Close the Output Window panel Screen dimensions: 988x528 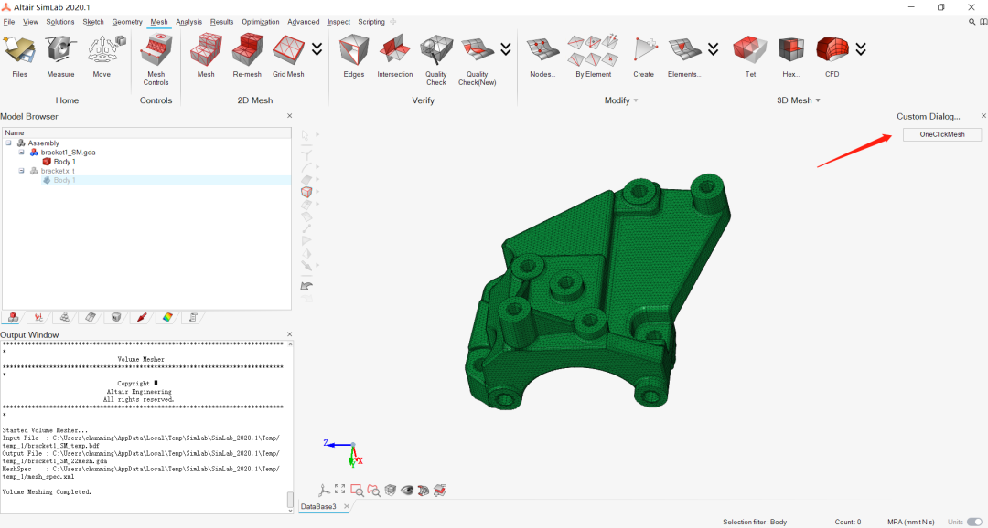(290, 334)
